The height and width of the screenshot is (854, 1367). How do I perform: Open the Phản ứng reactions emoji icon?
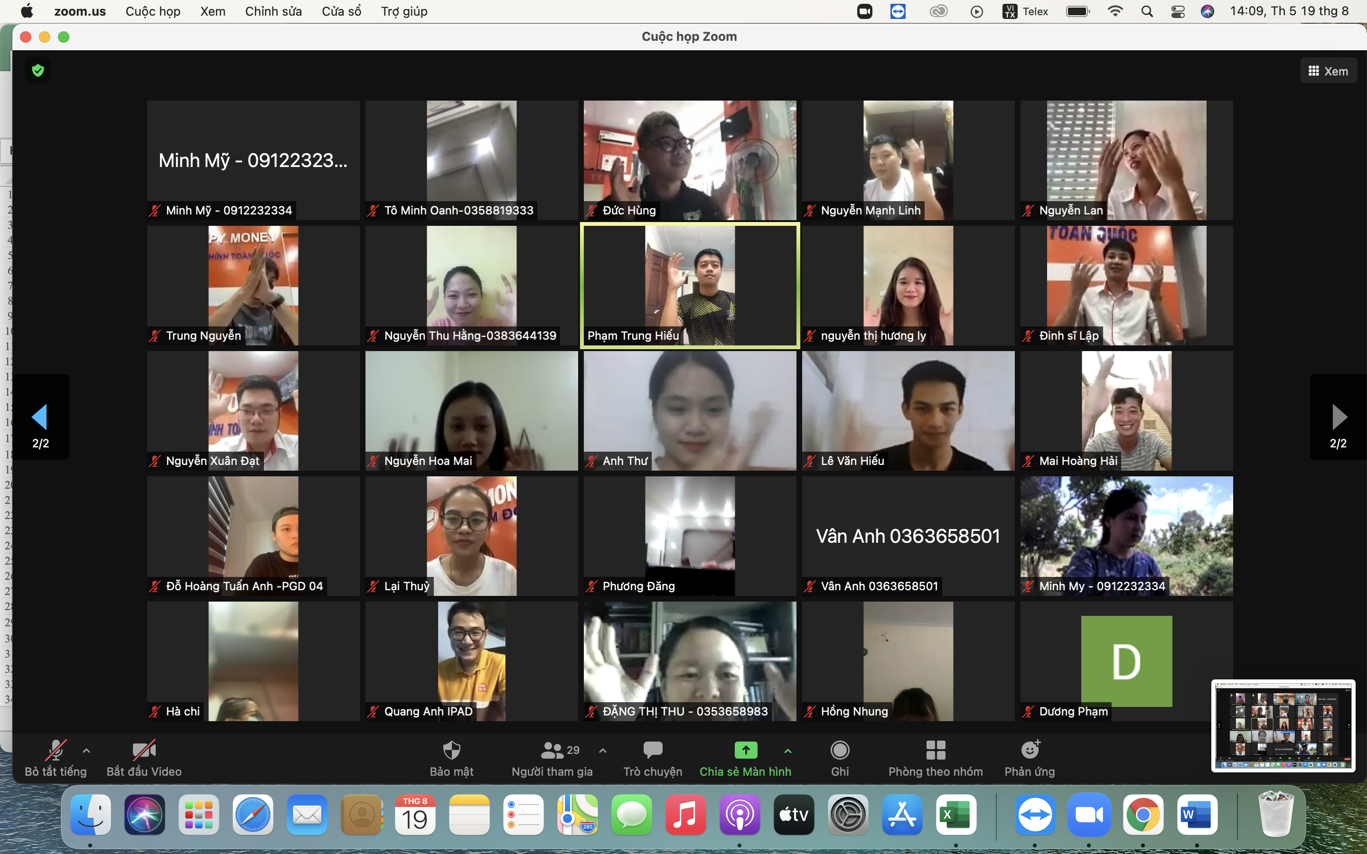pos(1030,750)
